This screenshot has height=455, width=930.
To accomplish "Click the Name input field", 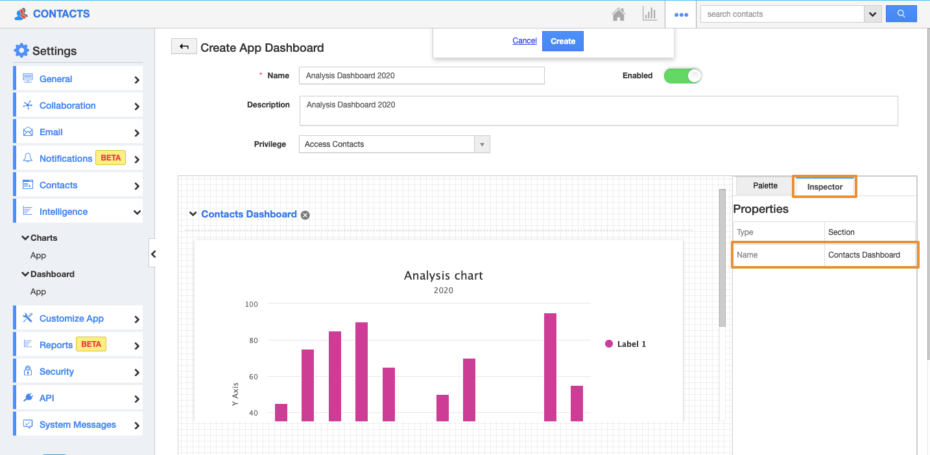I will click(x=422, y=76).
